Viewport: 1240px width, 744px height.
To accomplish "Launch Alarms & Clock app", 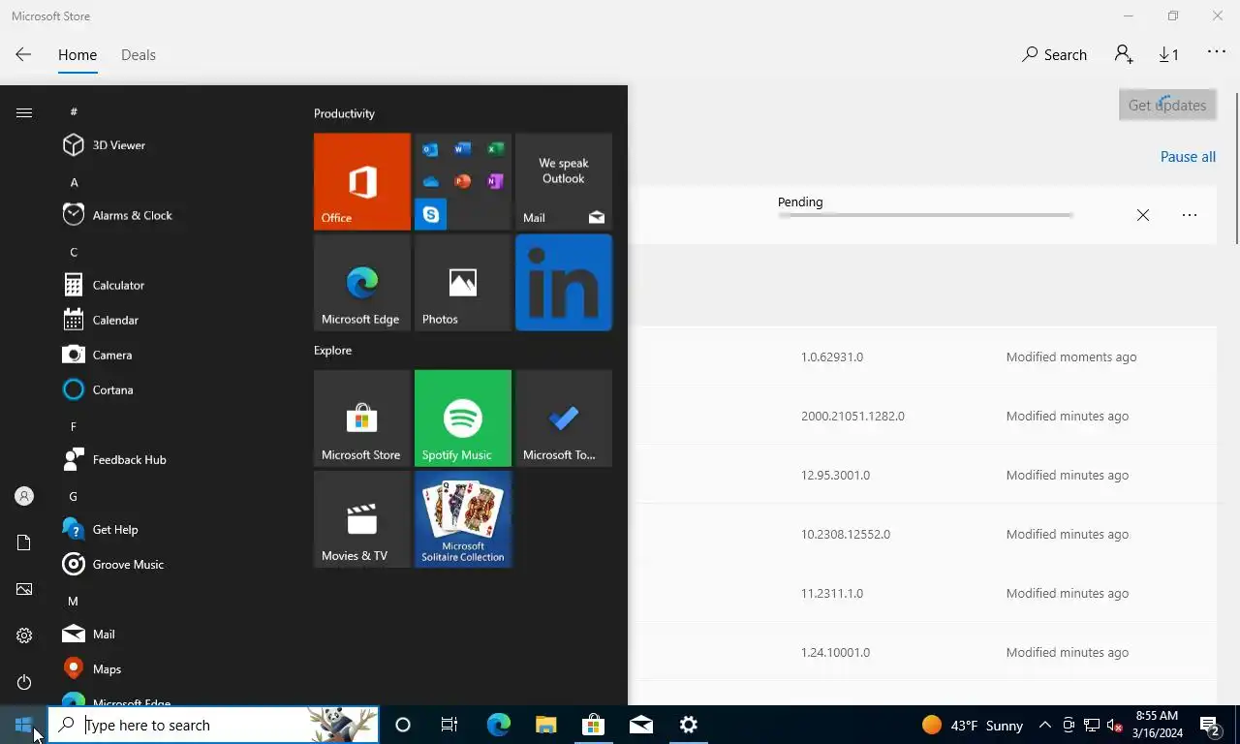I will (172, 215).
